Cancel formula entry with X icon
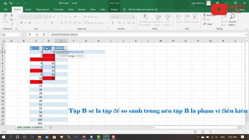 pyautogui.click(x=30, y=35)
